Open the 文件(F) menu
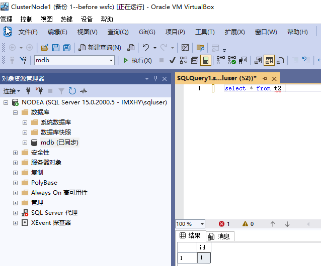Screen dimensions: 321x266 pyautogui.click(x=28, y=32)
